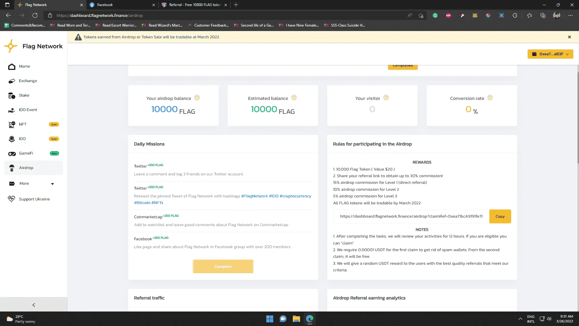The height and width of the screenshot is (326, 579).
Task: Open the ABP adblock extension icon
Action: coord(448,15)
